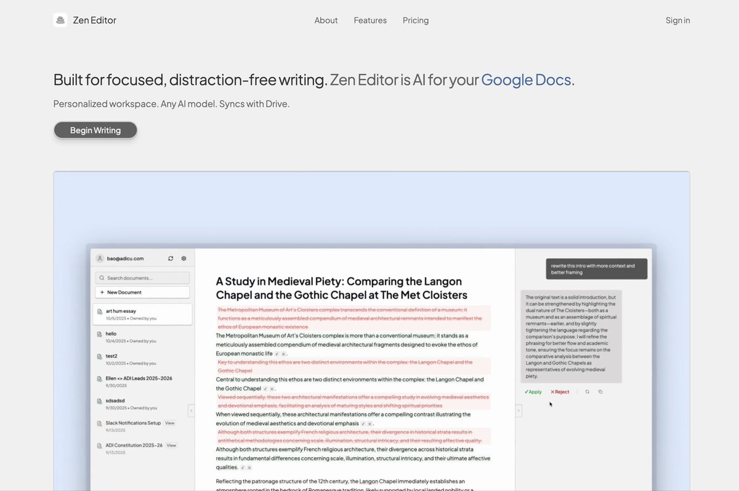The image size is (739, 491).
Task: Reject the edit after 'qualities.'
Action: (249, 468)
